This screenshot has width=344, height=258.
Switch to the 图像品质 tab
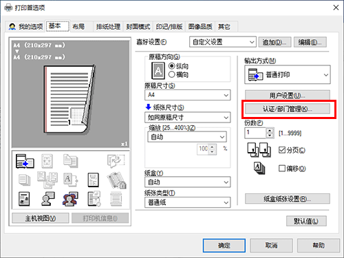[x=200, y=27]
